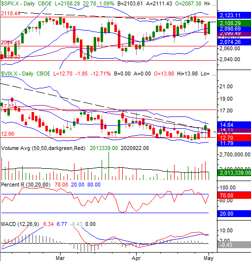The width and height of the screenshot is (251, 261).
Task: Click the 2118.44 resistance level label
Action: click(x=10, y=13)
